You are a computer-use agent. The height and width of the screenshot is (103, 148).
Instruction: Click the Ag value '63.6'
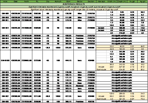click(x=143, y=96)
